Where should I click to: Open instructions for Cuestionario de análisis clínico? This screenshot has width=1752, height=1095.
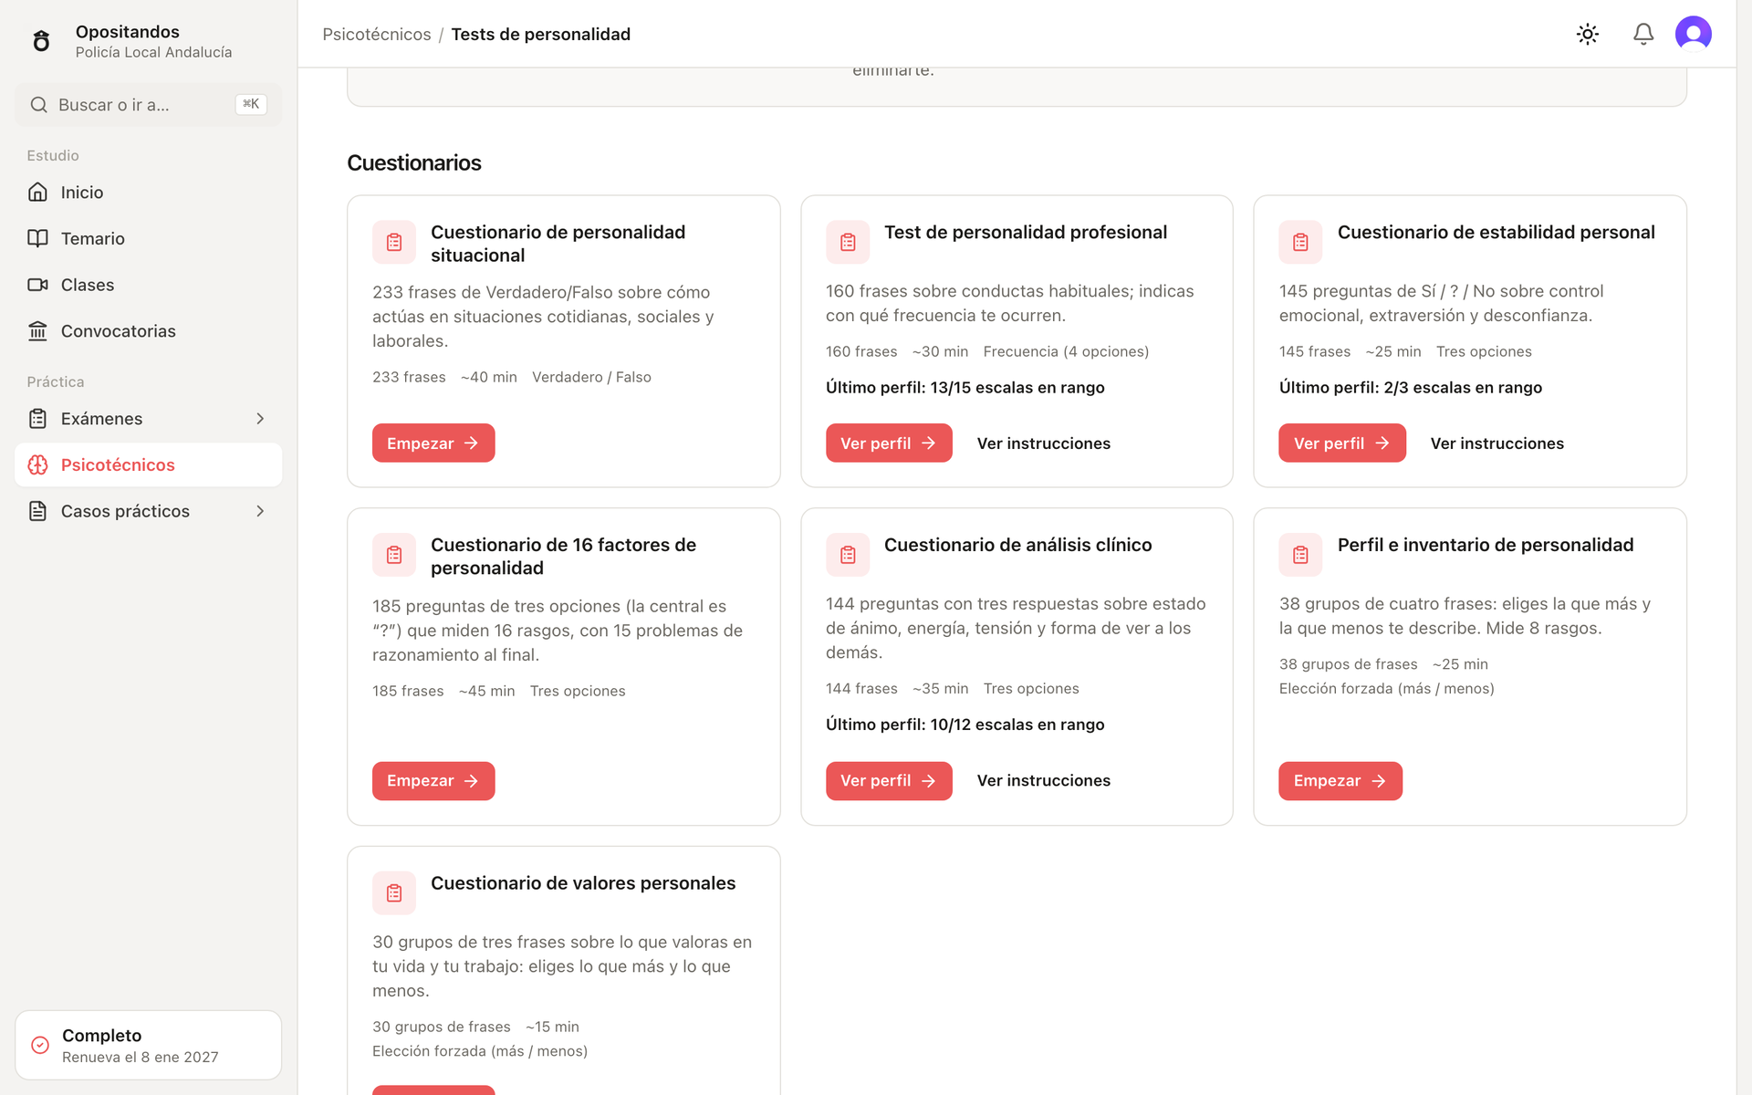(1043, 781)
